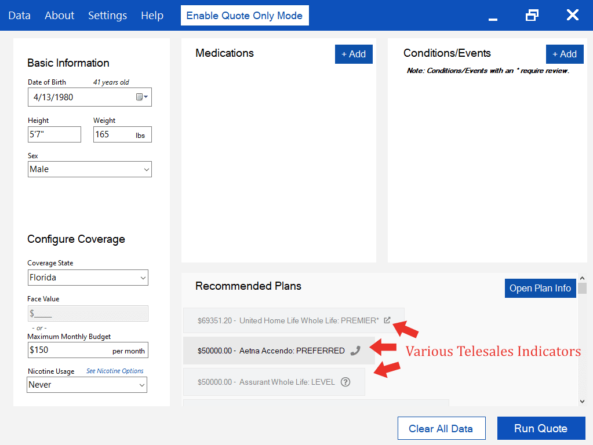Click the phone icon on Aetna Accendo plan
This screenshot has height=445, width=593.
[x=355, y=351]
